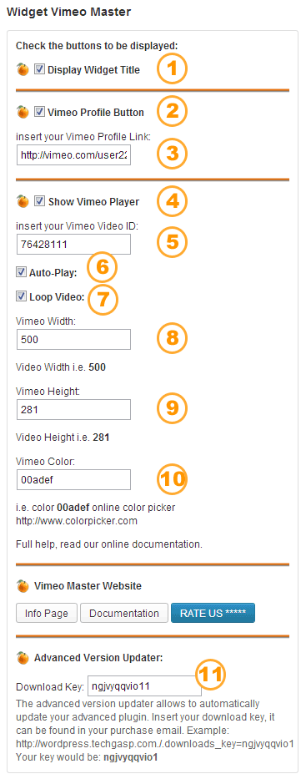Click the numbered circle 11 marker
The image size is (306, 779).
click(x=210, y=675)
